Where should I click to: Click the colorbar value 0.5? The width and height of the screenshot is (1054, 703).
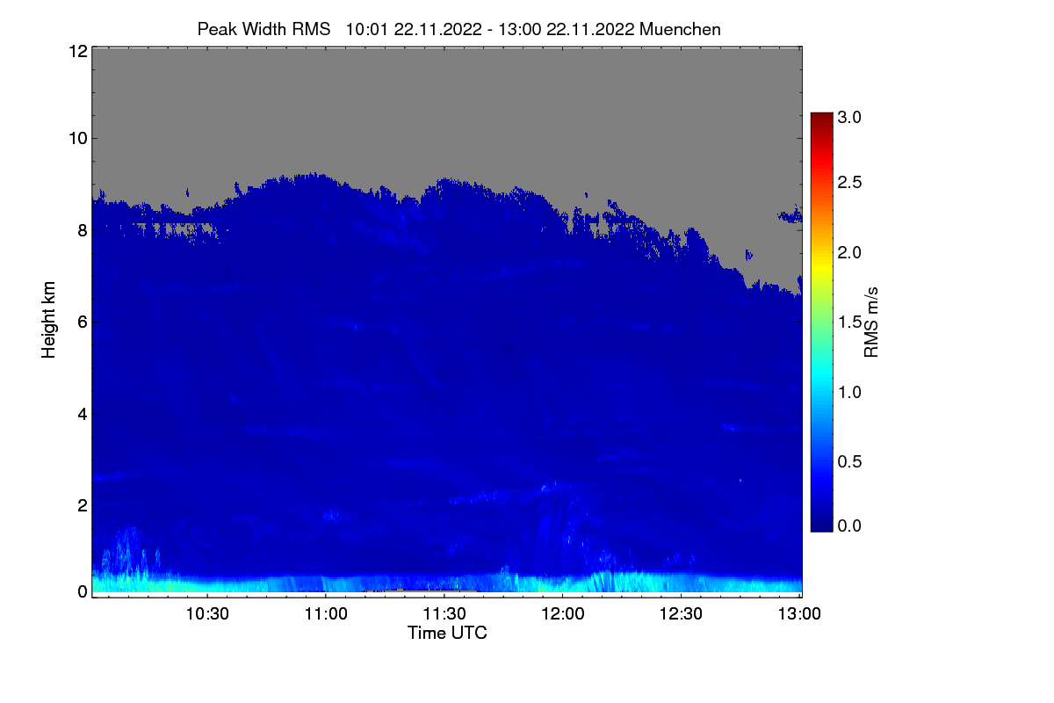[848, 461]
